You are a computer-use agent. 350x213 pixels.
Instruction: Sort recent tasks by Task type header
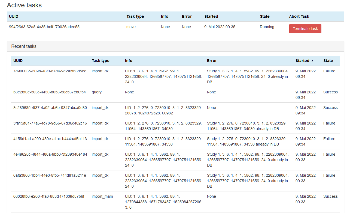pos(101,61)
